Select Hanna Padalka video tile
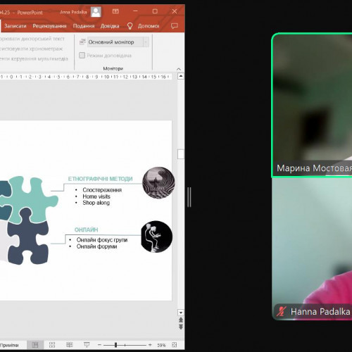 [x=312, y=249]
